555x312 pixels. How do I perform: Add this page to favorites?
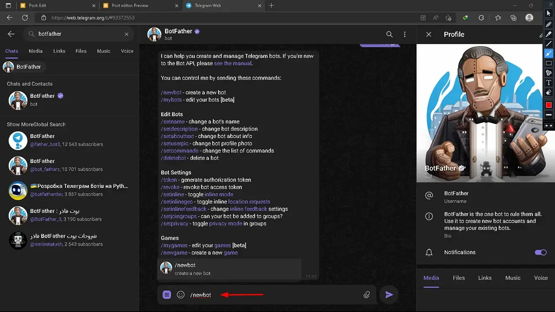coord(448,18)
